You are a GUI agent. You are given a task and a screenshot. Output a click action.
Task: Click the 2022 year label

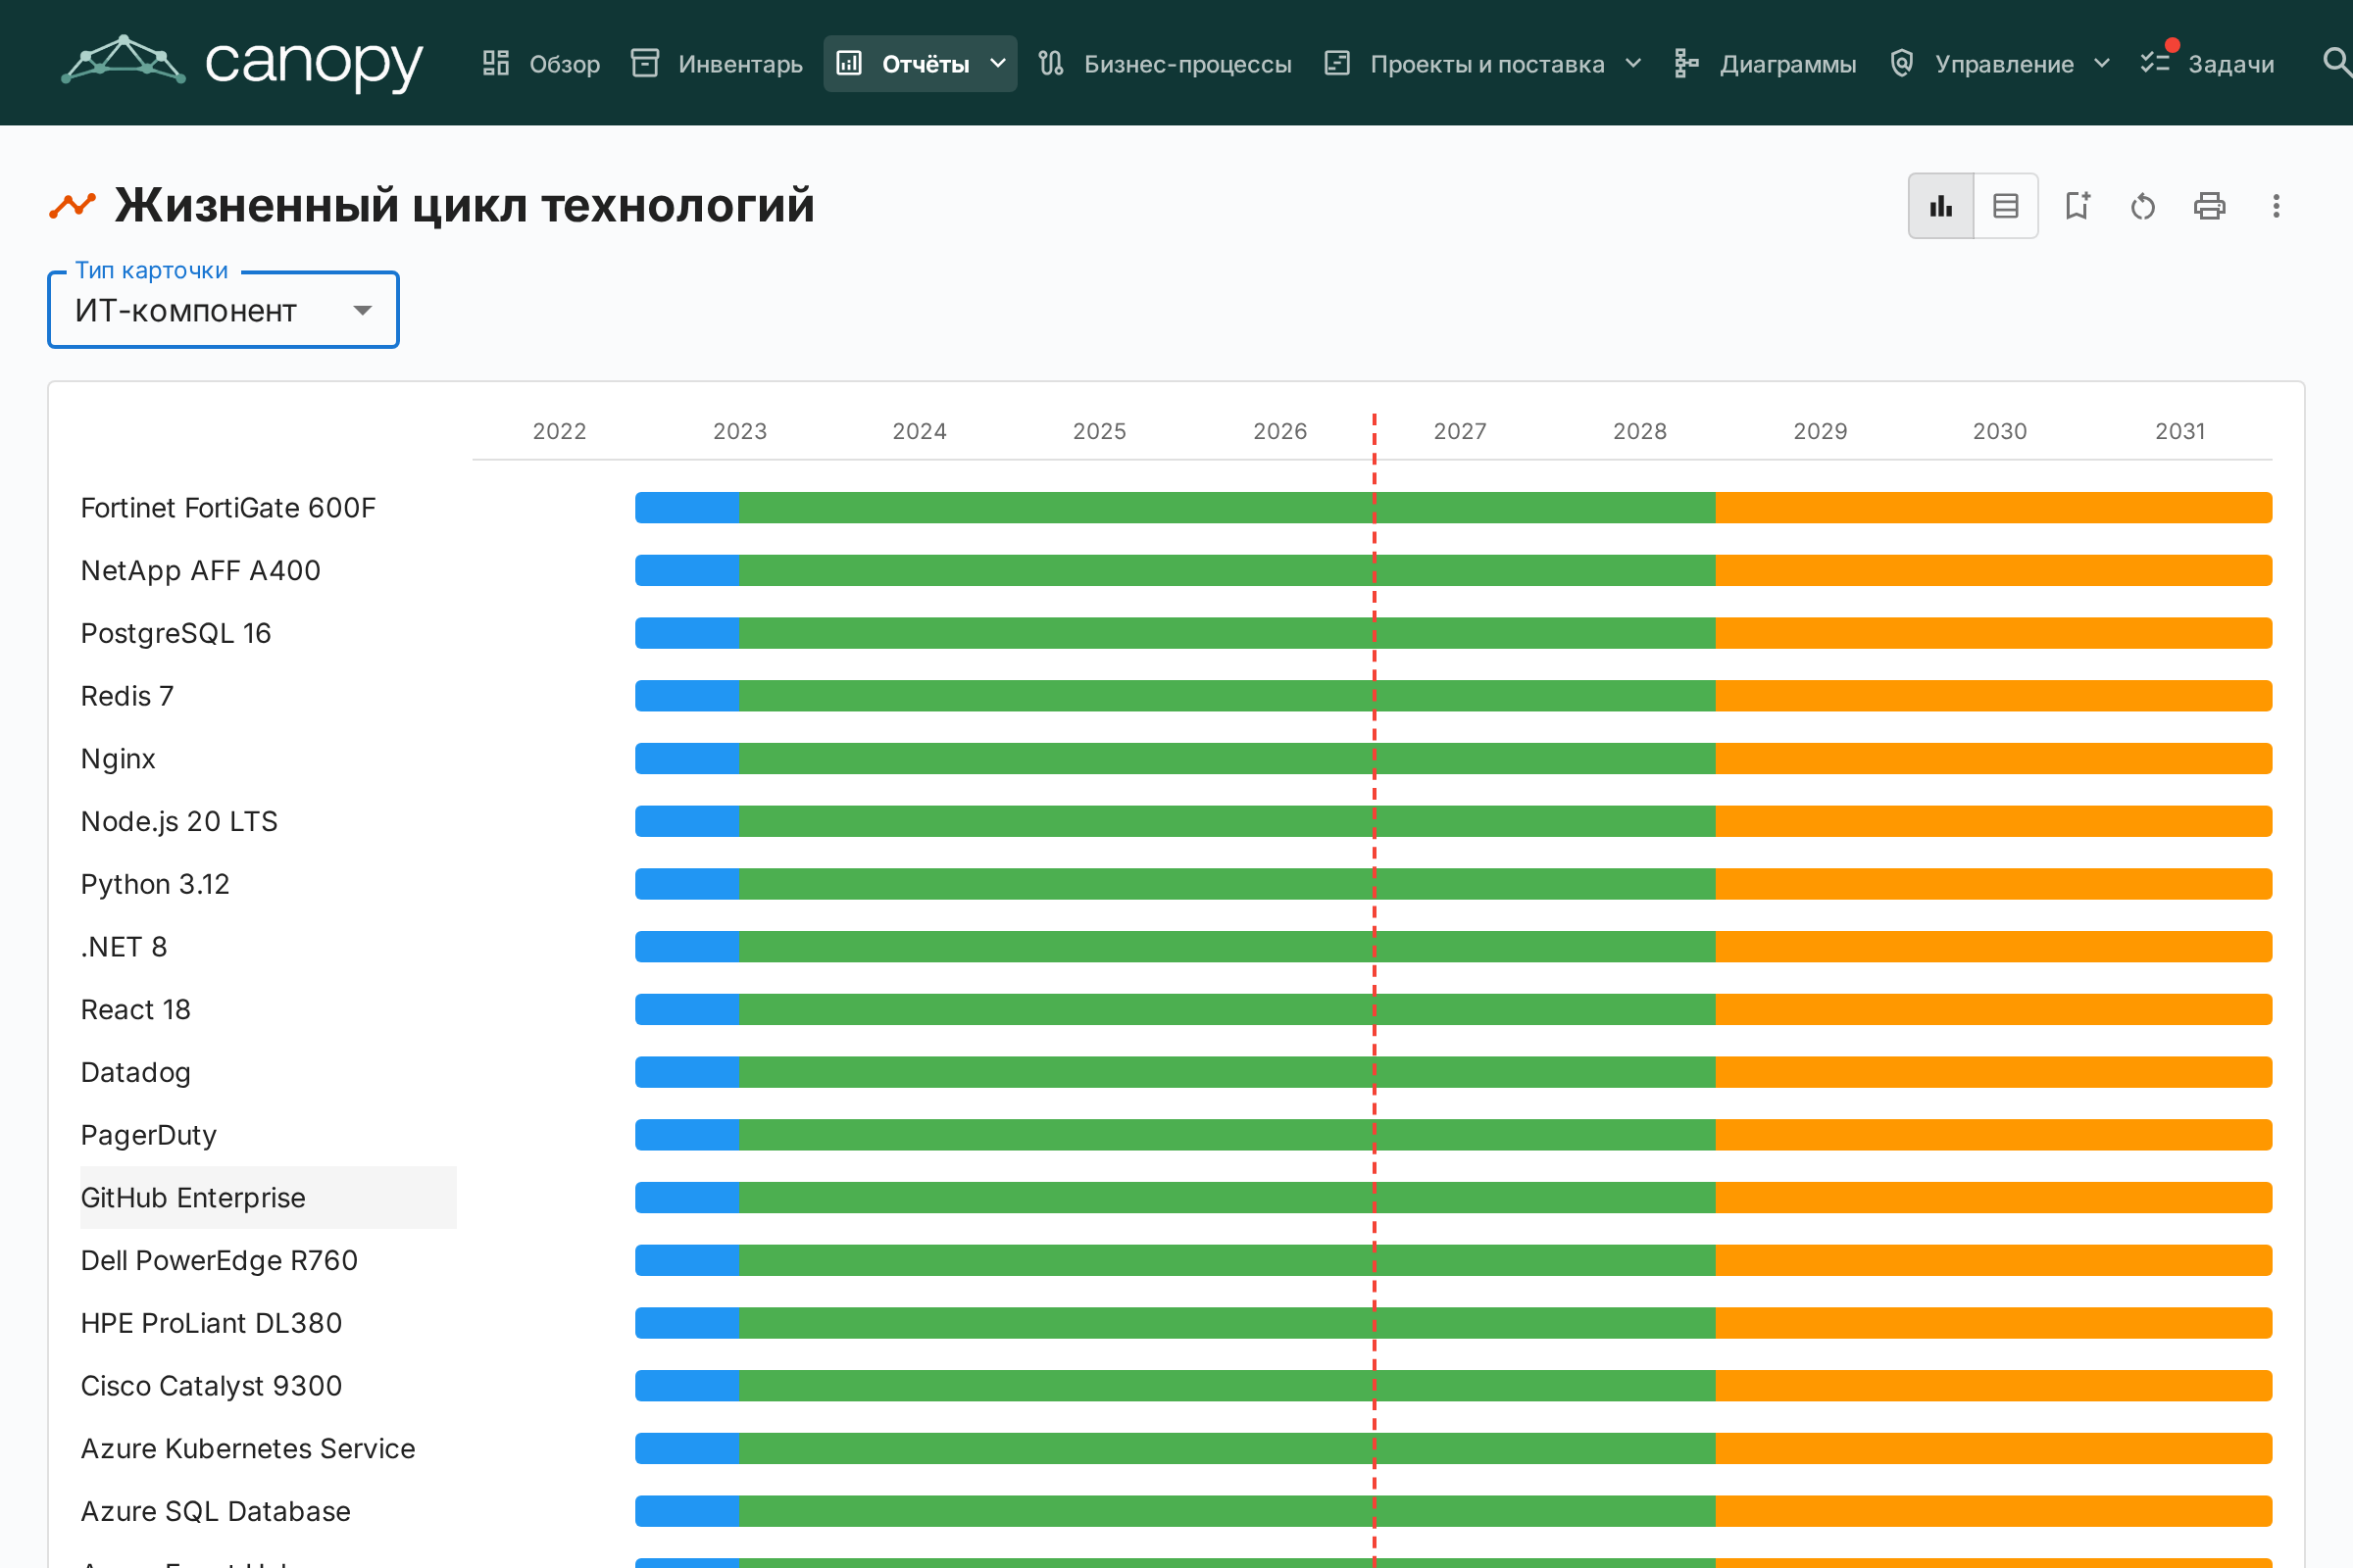559,431
